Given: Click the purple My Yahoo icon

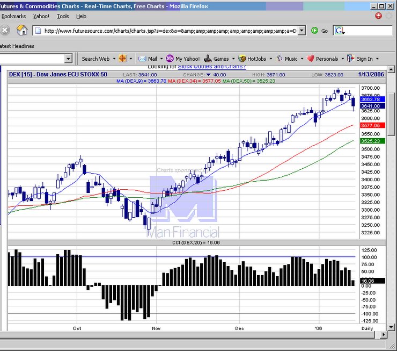Looking at the screenshot, I should [170, 59].
